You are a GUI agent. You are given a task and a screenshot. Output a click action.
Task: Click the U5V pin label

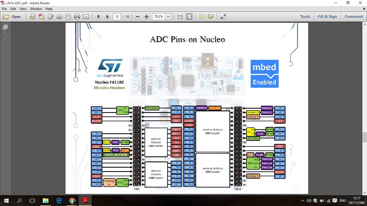click(280, 121)
